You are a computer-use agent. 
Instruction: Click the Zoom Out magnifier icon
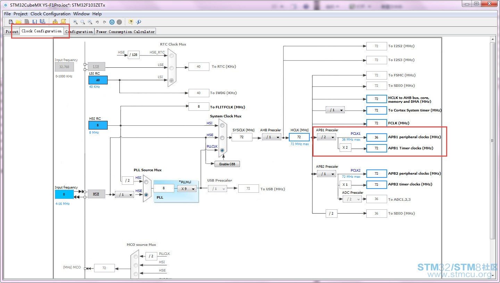(90, 22)
